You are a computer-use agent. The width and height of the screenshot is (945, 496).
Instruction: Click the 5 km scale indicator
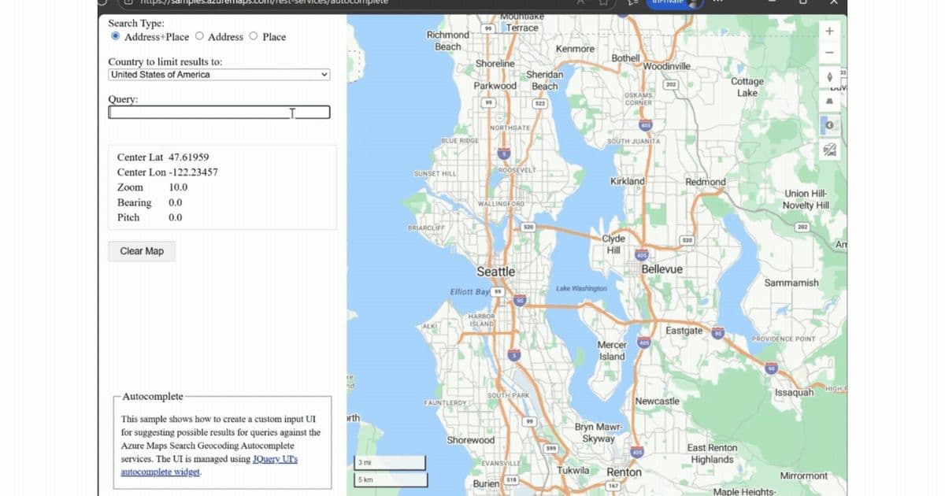click(x=391, y=479)
